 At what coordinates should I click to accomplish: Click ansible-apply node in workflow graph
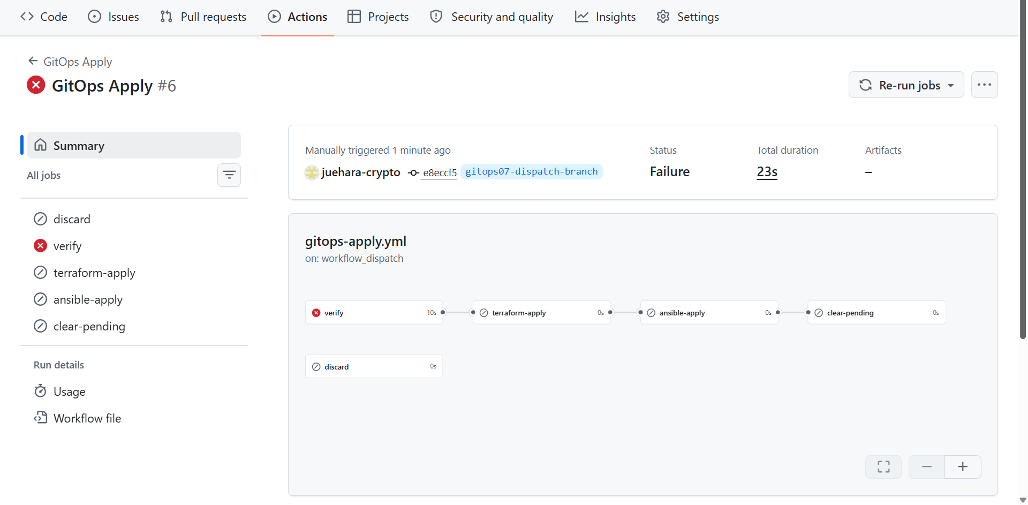pos(709,312)
